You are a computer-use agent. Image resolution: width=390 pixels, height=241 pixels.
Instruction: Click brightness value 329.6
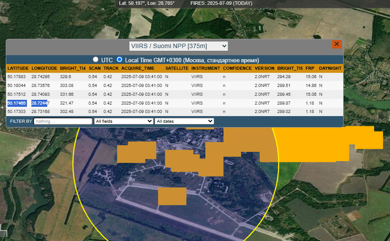(x=65, y=77)
